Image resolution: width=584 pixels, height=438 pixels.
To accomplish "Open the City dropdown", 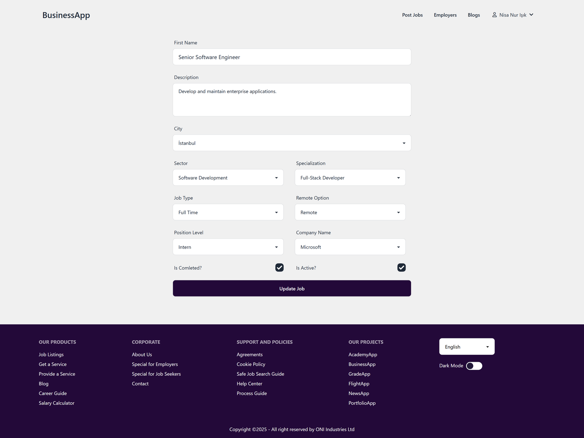I will coord(292,143).
